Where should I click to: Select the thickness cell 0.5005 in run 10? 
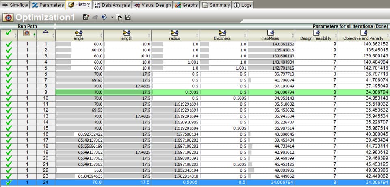pyautogui.click(x=223, y=98)
